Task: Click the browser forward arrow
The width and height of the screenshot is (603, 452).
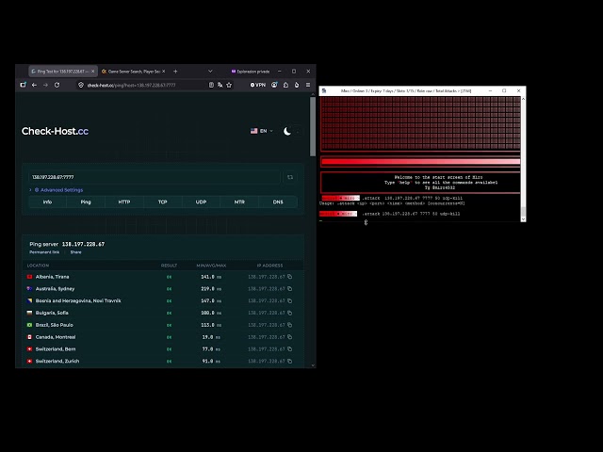Action: pos(45,85)
